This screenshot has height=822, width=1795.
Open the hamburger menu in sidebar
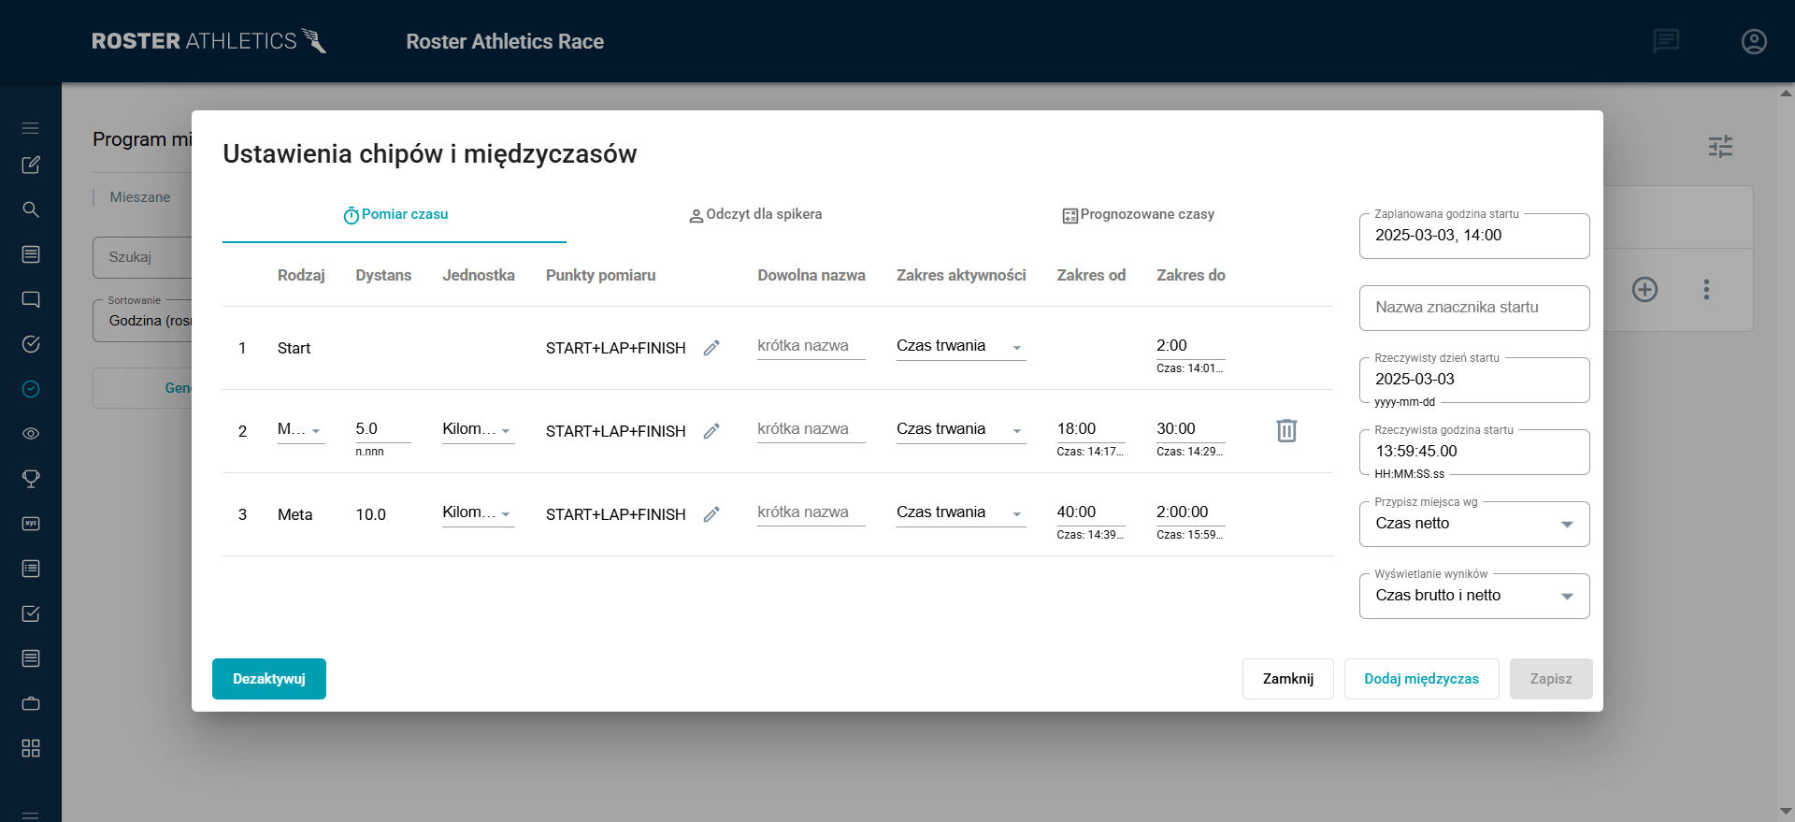click(x=31, y=128)
